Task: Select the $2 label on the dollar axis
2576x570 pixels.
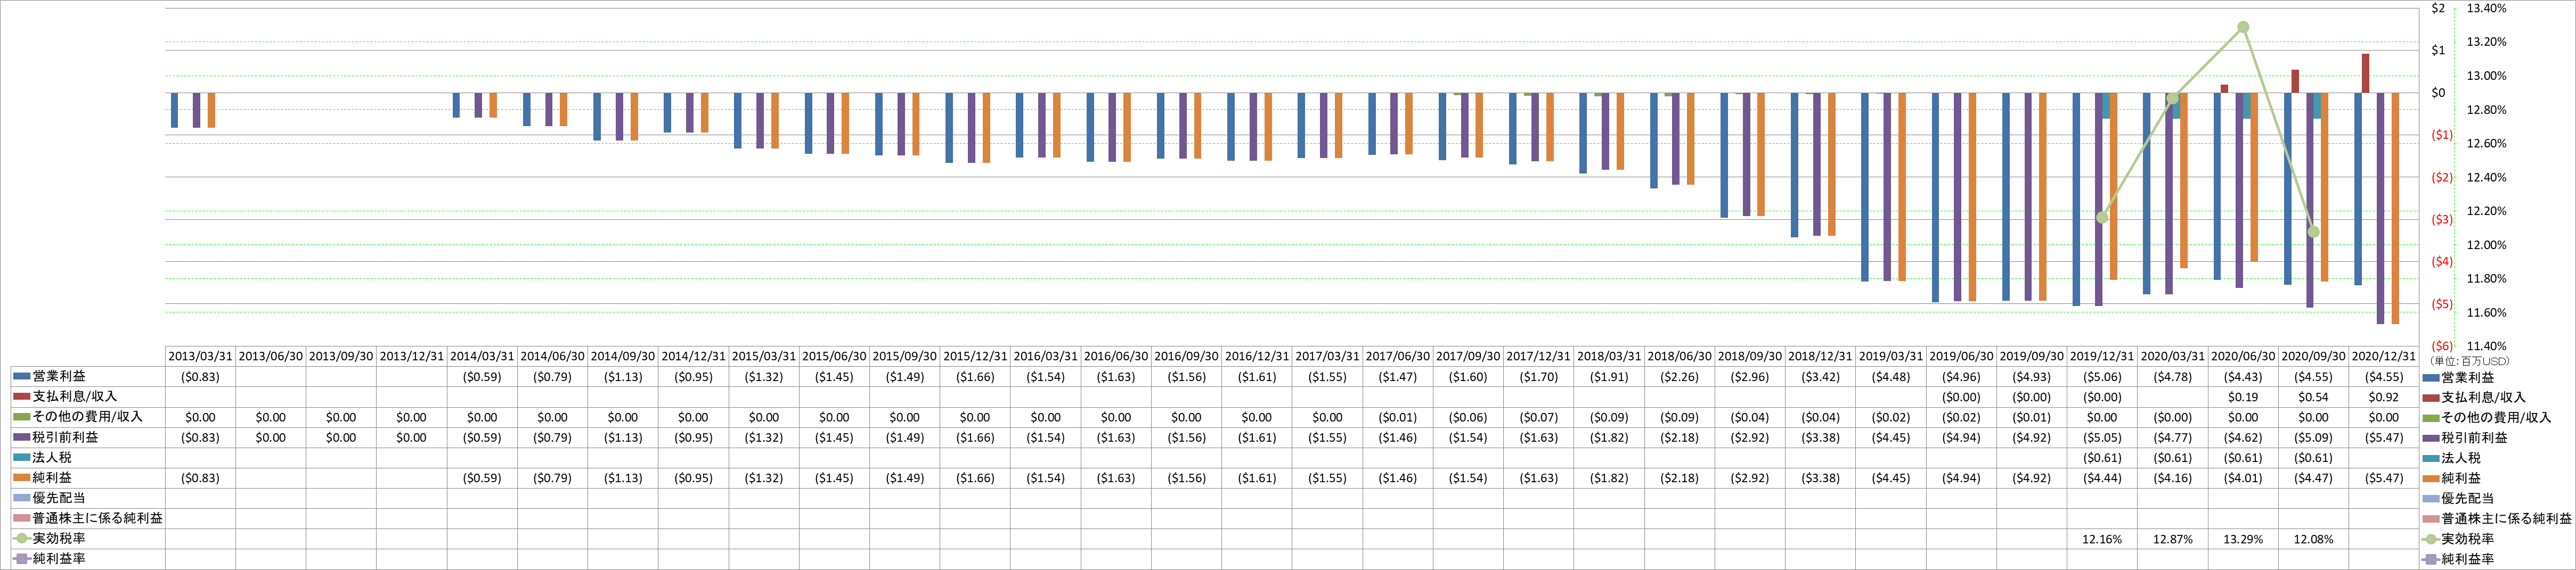Action: click(2438, 8)
